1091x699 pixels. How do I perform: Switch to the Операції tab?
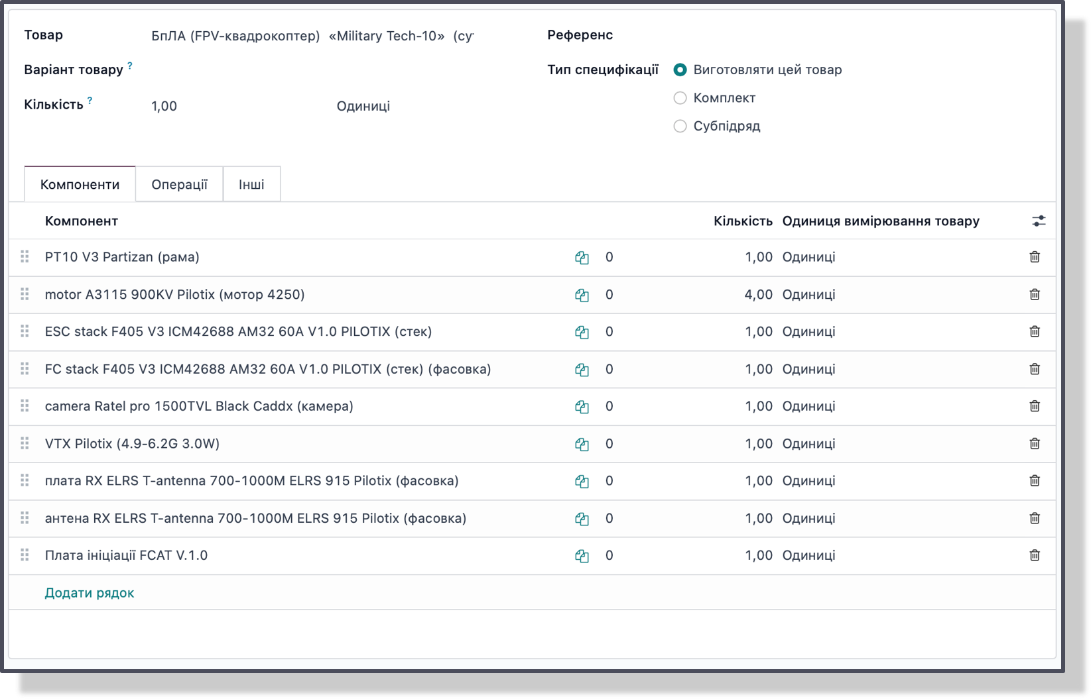click(179, 184)
